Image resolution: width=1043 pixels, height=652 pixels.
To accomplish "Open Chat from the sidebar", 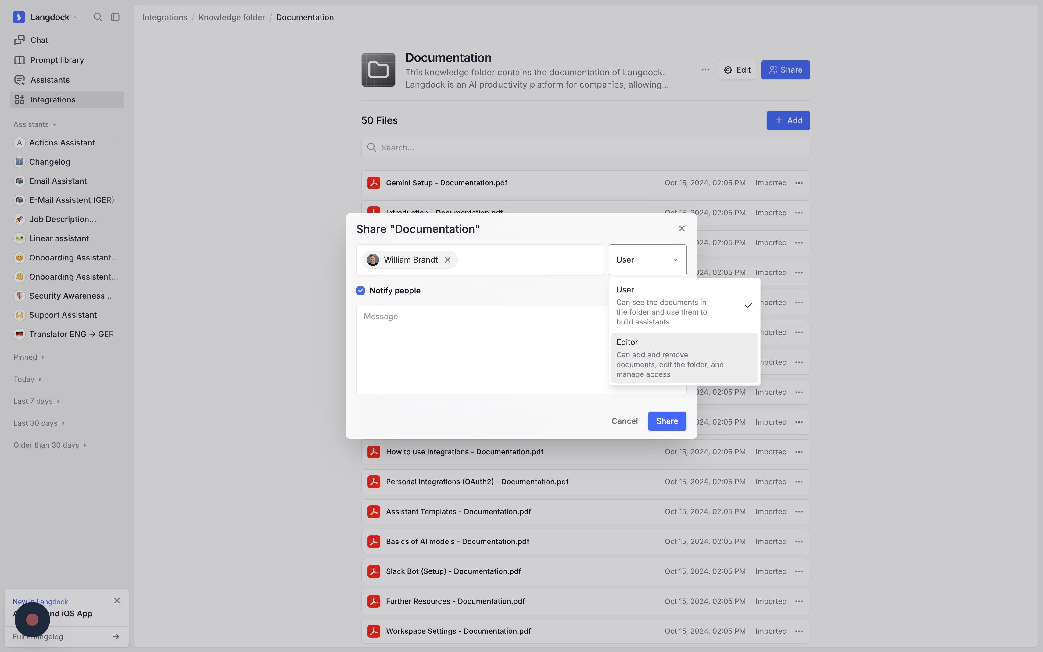I will 39,40.
